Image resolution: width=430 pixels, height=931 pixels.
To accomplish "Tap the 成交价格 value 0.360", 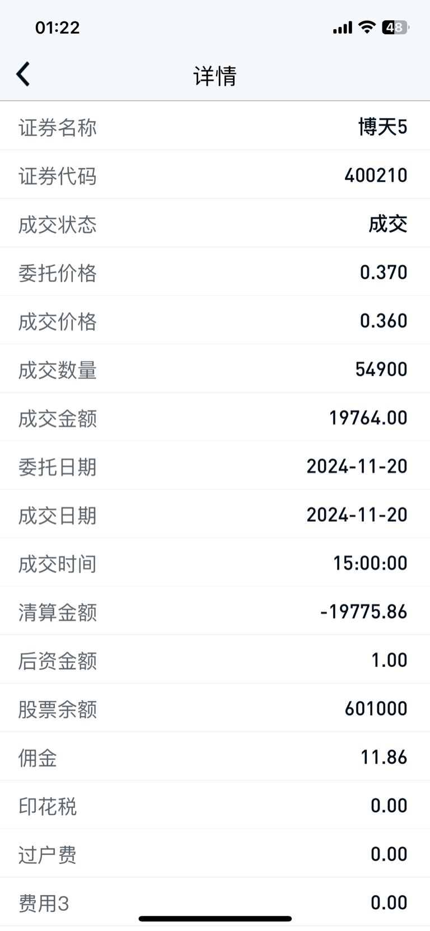I will coord(384,321).
